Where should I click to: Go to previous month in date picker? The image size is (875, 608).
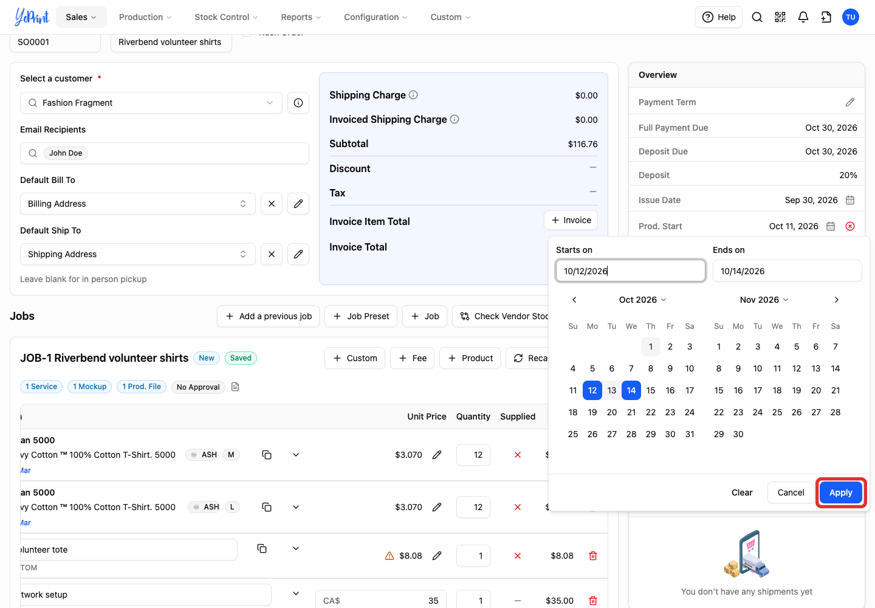[x=574, y=300]
